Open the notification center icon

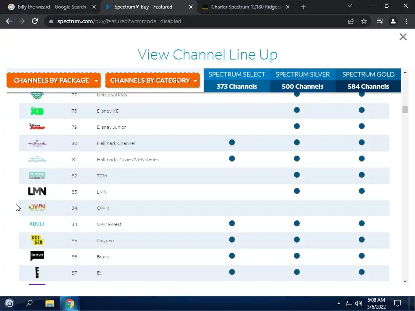click(x=398, y=303)
